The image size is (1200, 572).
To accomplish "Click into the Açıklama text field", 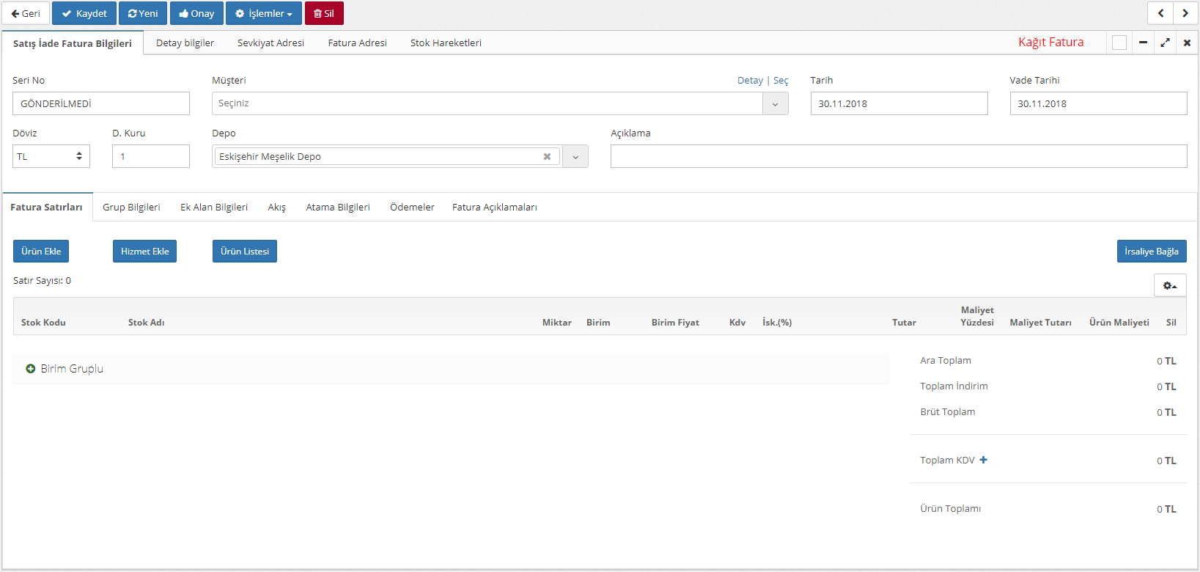I will click(x=898, y=156).
